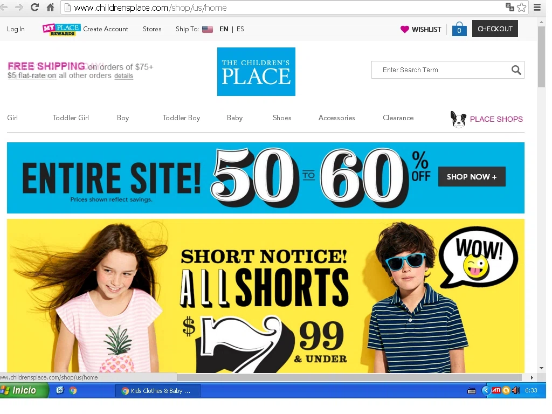Click the PLACE SHOPS link
This screenshot has width=552, height=414.
(x=496, y=119)
